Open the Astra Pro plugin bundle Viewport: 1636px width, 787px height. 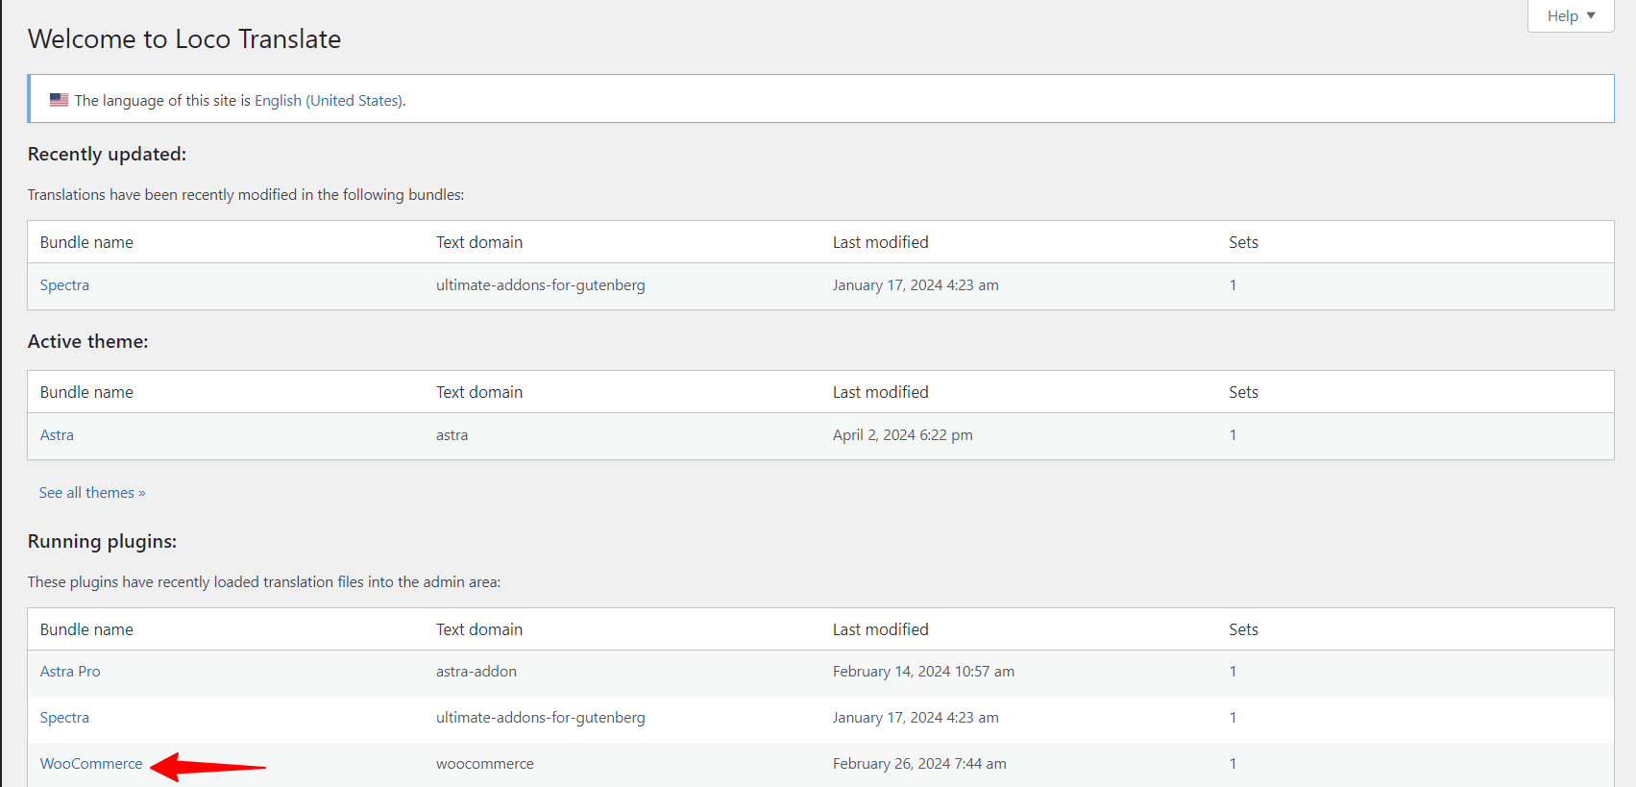[70, 672]
